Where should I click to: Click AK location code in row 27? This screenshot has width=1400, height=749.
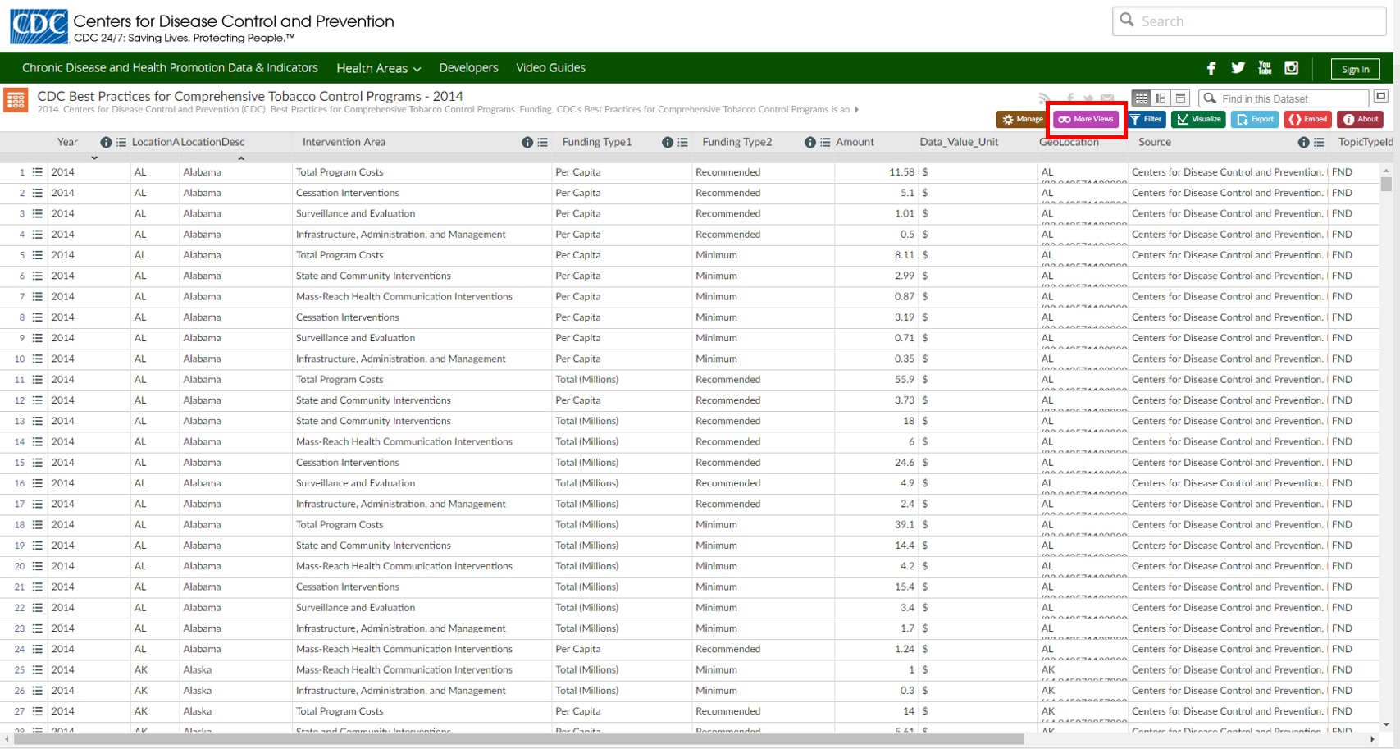click(x=141, y=711)
